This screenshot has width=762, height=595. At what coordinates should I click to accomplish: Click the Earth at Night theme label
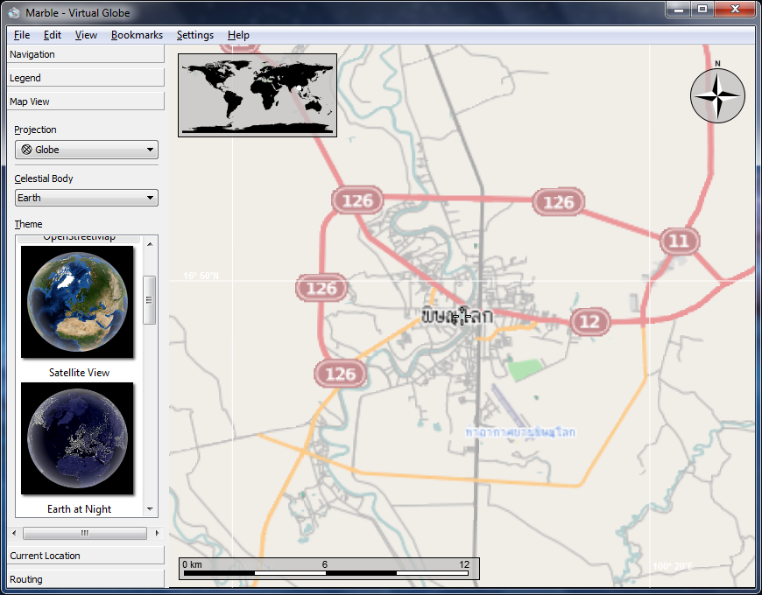79,509
